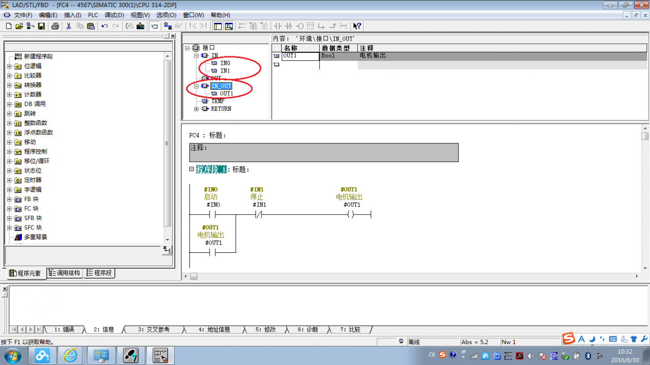This screenshot has width=650, height=365.
Task: Click the Cut scissors icon
Action: coord(69,26)
